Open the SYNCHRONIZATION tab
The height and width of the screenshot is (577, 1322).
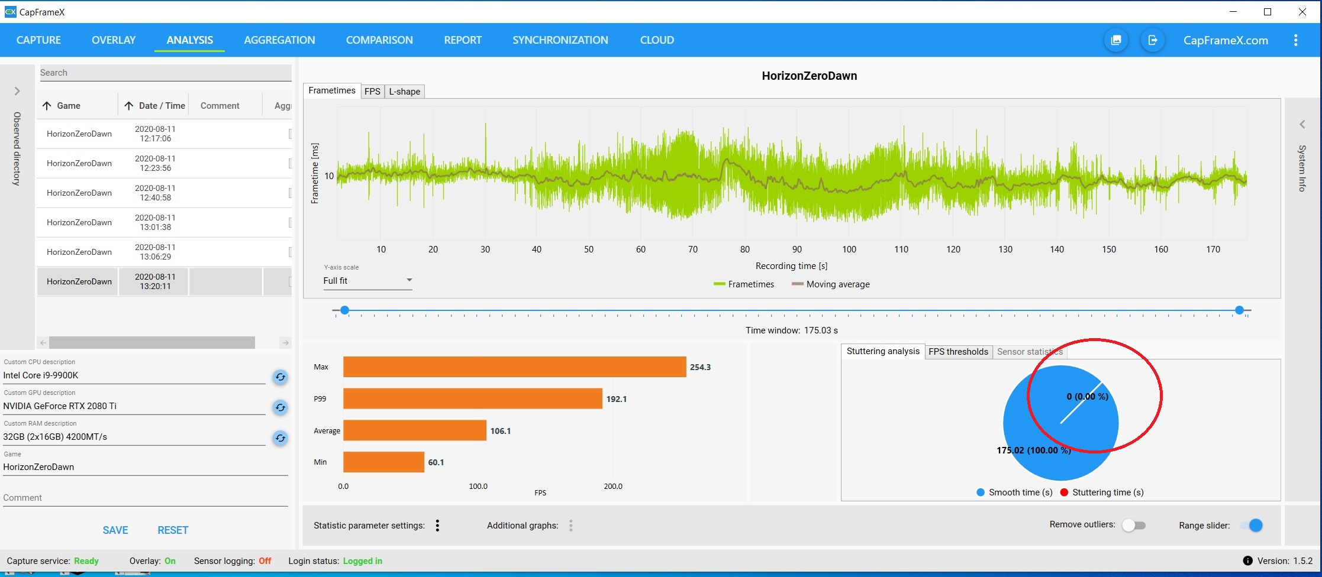click(x=560, y=40)
